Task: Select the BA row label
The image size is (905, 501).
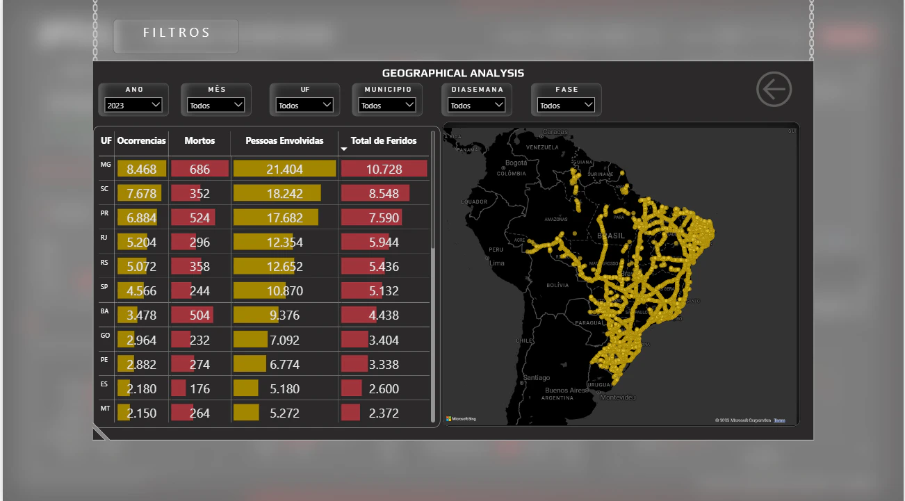Action: pos(104,311)
